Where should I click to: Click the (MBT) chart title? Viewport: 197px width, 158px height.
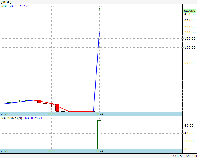click(x=6, y=2)
